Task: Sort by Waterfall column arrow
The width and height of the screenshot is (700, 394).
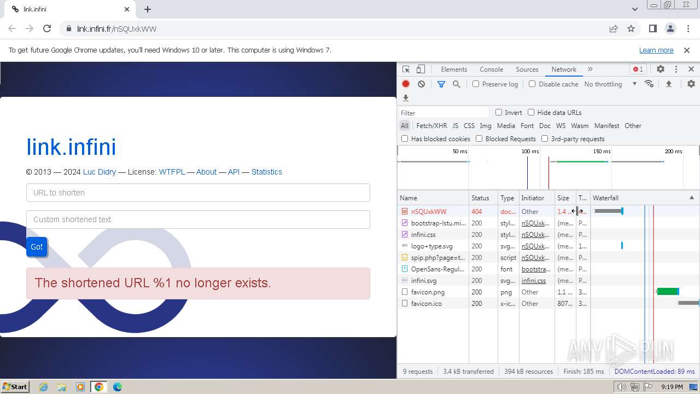Action: 691,198
